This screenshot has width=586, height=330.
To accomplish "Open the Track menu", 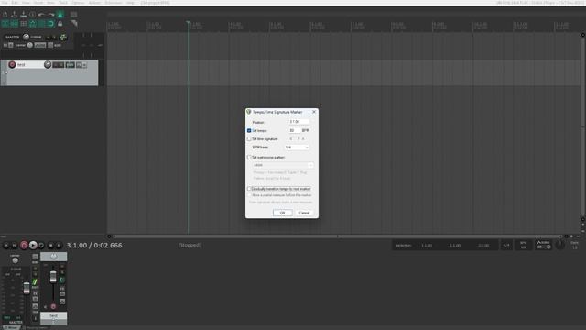I will coord(63,3).
